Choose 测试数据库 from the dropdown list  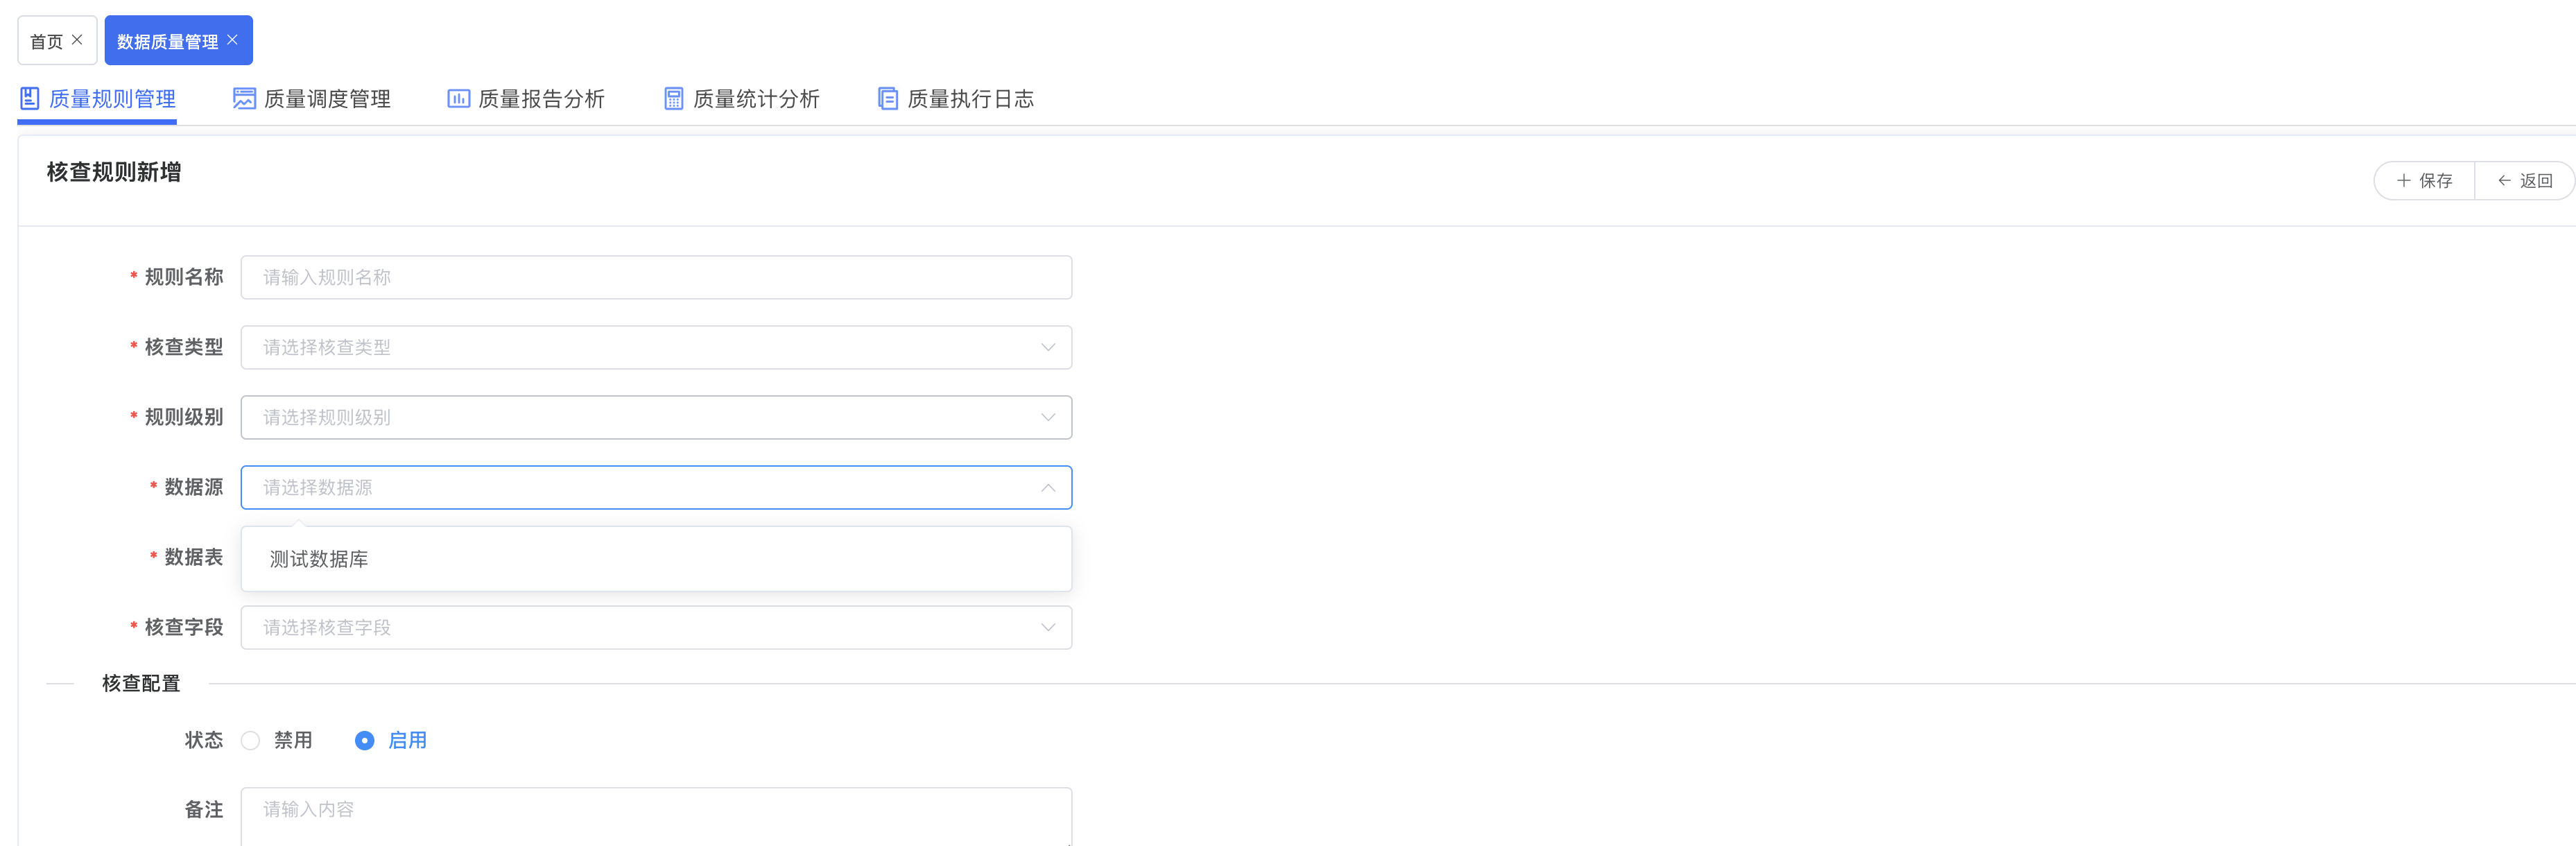coord(320,559)
